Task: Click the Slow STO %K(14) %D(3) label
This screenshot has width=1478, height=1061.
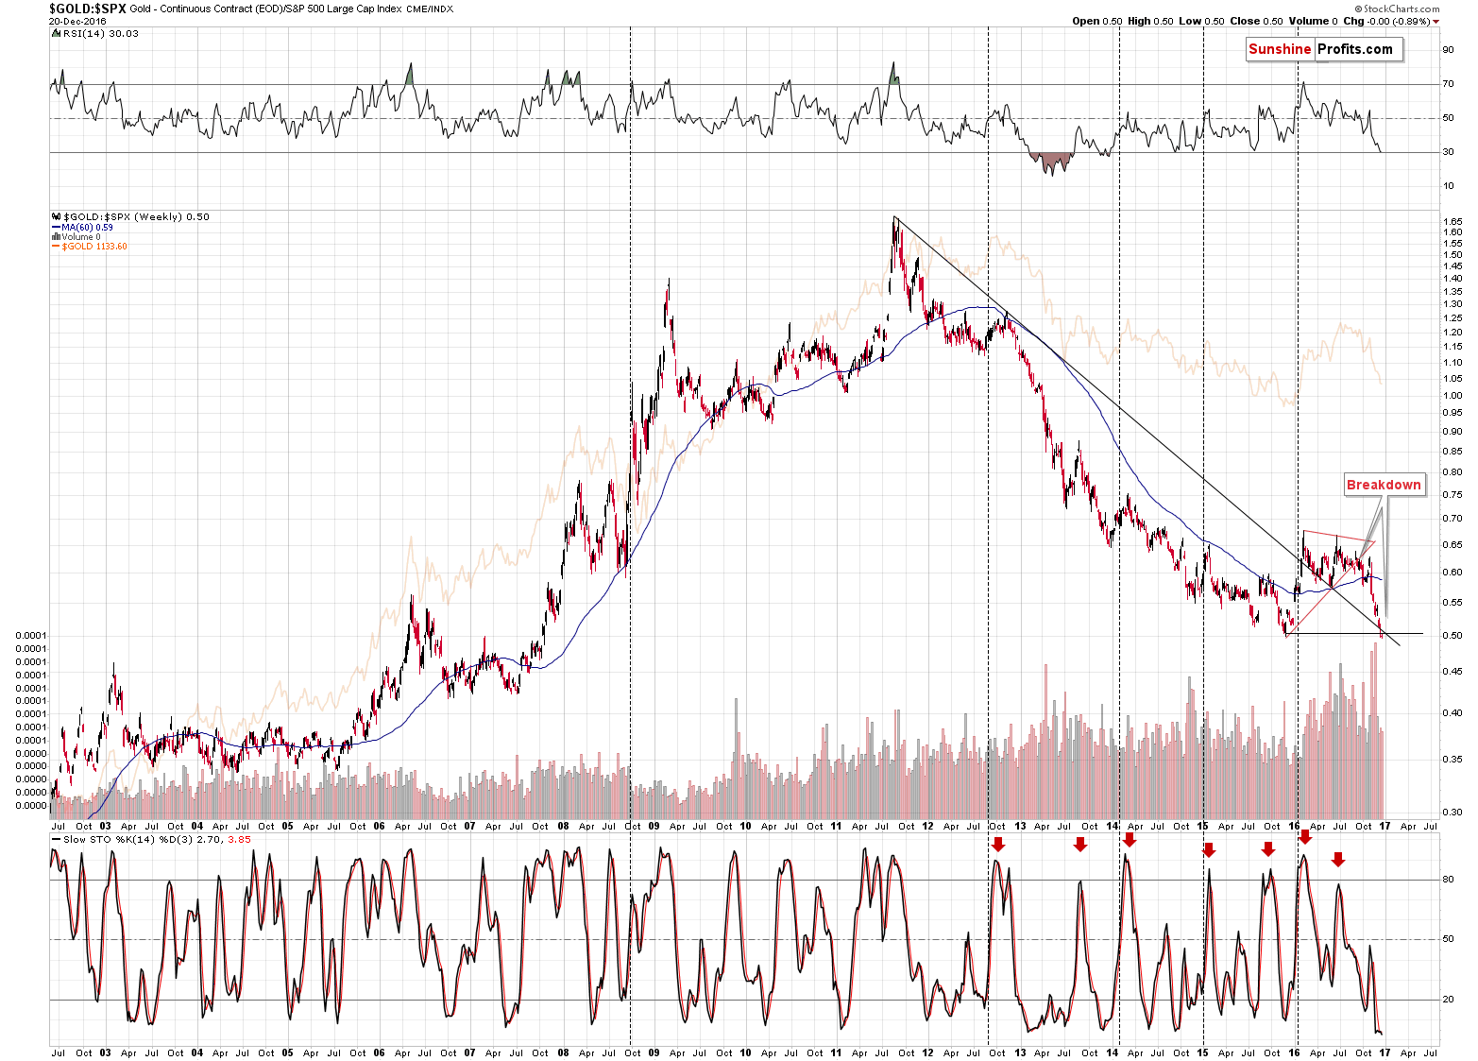Action: click(130, 839)
